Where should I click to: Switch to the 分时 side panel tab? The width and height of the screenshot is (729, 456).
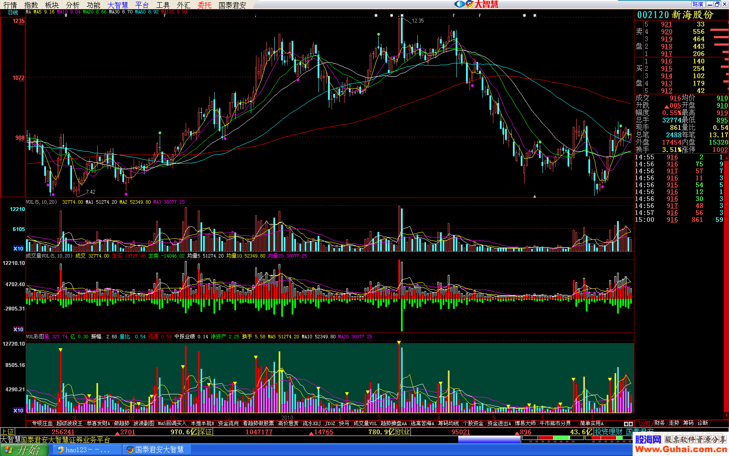(x=645, y=423)
